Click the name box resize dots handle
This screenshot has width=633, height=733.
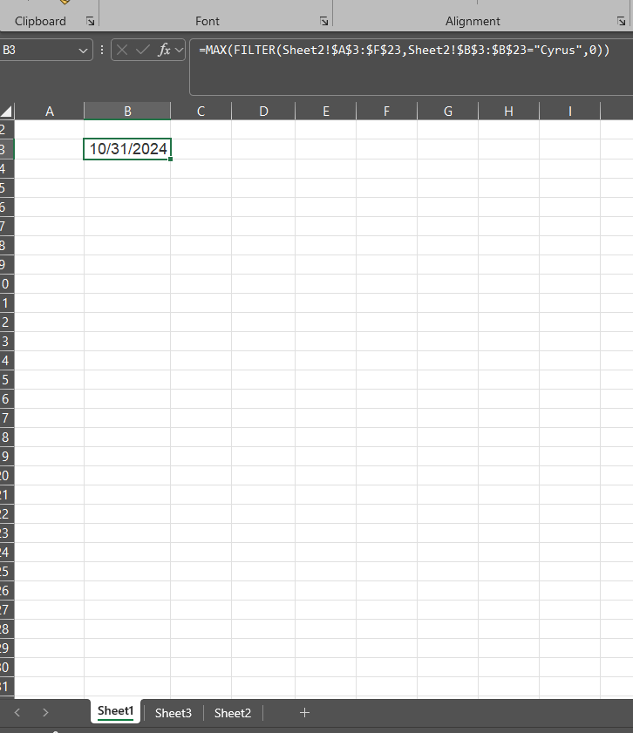(102, 50)
